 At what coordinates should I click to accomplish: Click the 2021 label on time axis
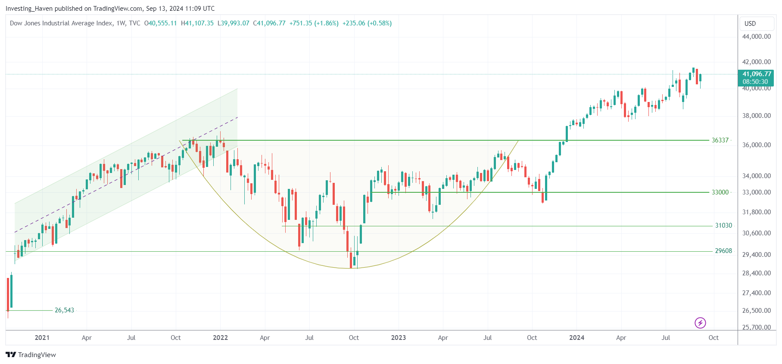point(42,338)
